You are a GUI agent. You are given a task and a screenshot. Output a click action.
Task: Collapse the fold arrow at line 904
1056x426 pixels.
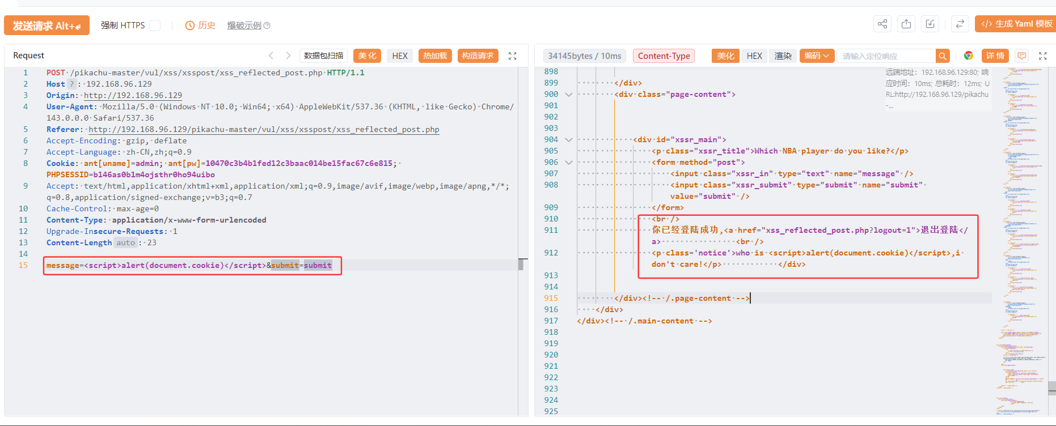click(x=569, y=140)
